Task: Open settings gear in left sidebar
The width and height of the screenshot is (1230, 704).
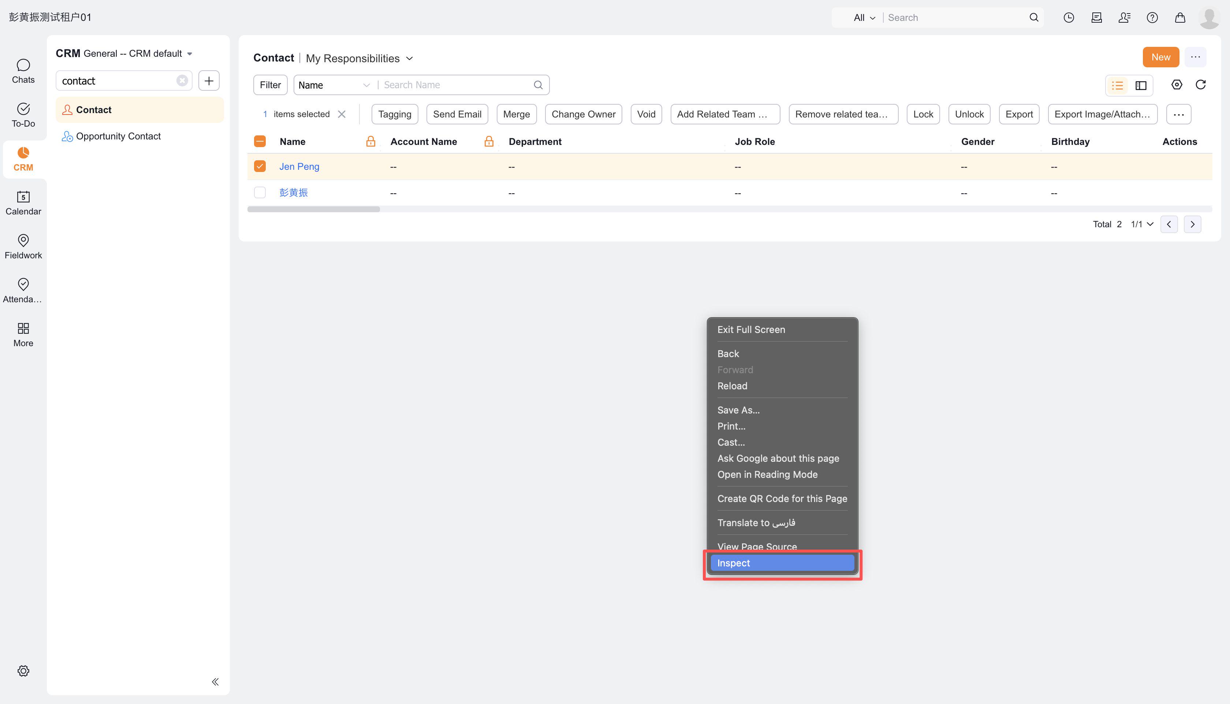Action: click(x=23, y=671)
